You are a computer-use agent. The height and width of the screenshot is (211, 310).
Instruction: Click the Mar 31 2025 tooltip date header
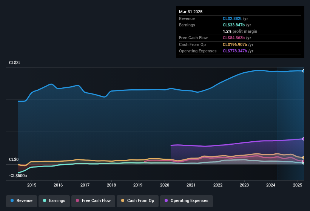[191, 12]
